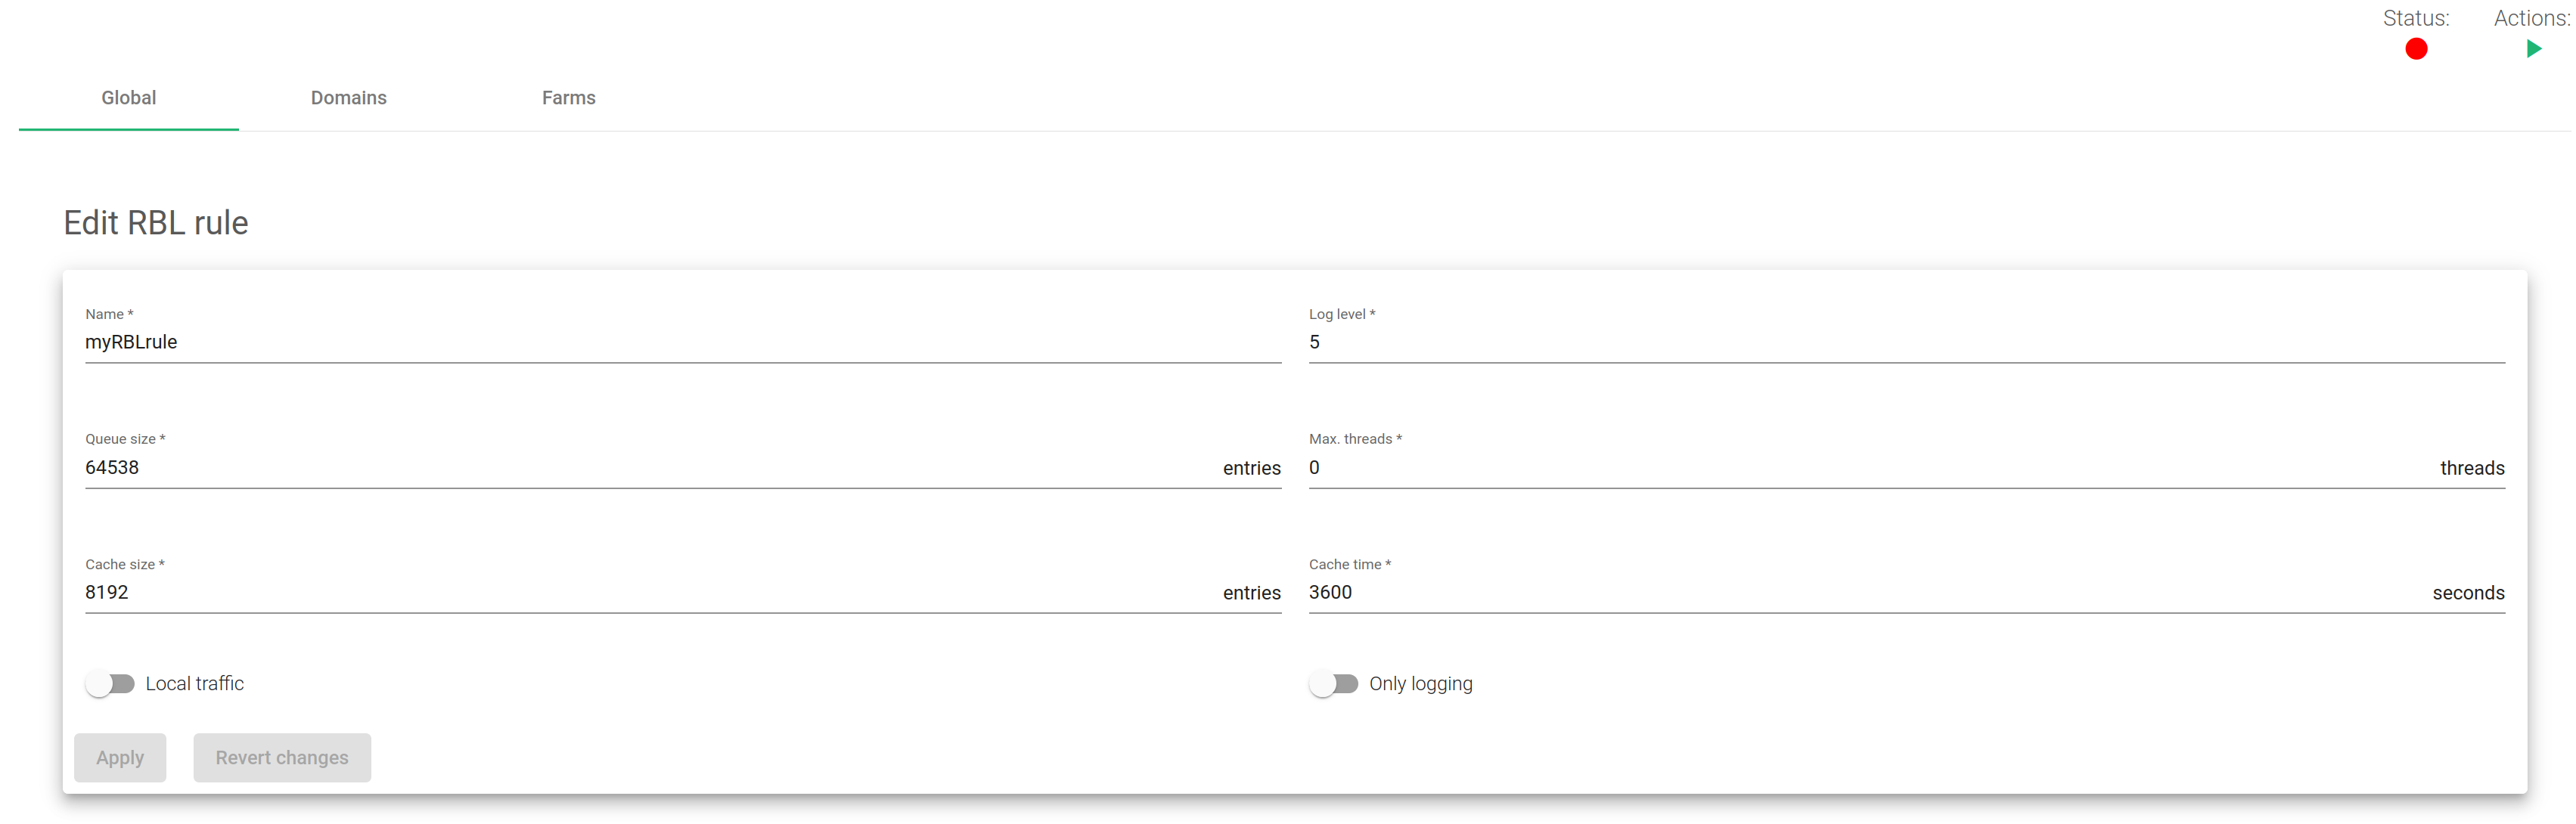Screen dimensions: 2576x824
Task: Click the Only logging label text
Action: (x=1420, y=684)
